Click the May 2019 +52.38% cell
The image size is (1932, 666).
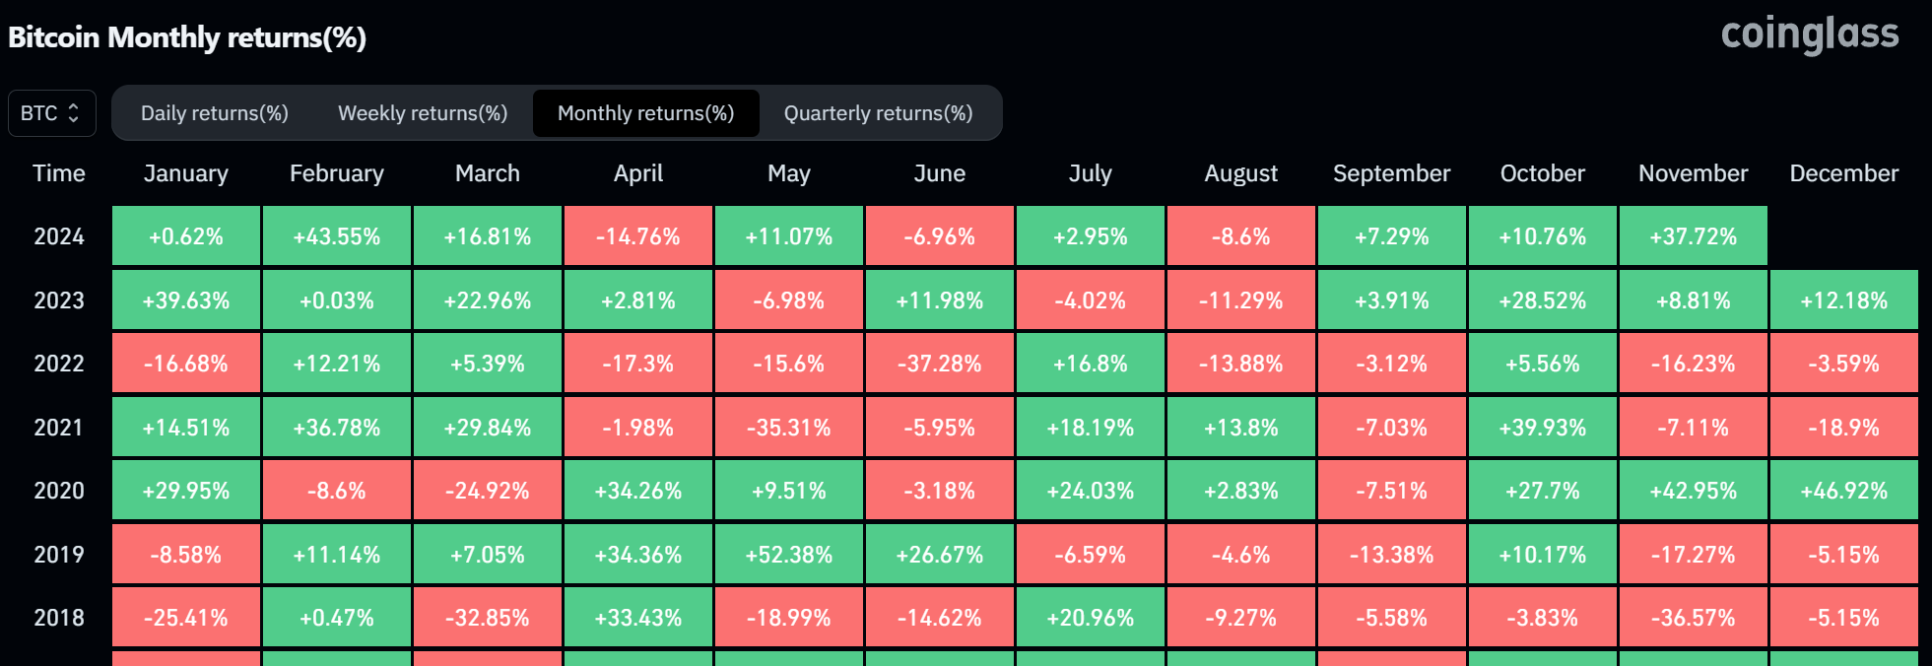point(789,555)
